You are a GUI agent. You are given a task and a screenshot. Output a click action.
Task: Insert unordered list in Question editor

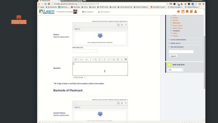(95, 59)
